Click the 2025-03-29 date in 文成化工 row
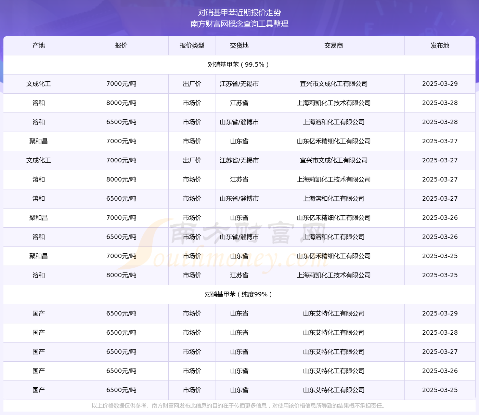479x415 pixels. point(440,84)
